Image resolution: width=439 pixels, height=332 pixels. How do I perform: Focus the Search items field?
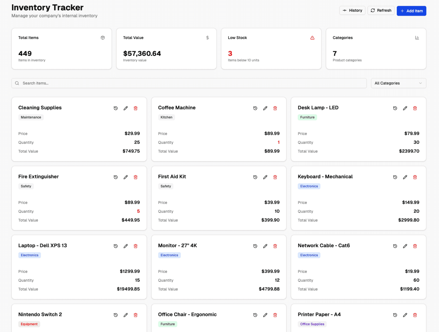pyautogui.click(x=189, y=83)
